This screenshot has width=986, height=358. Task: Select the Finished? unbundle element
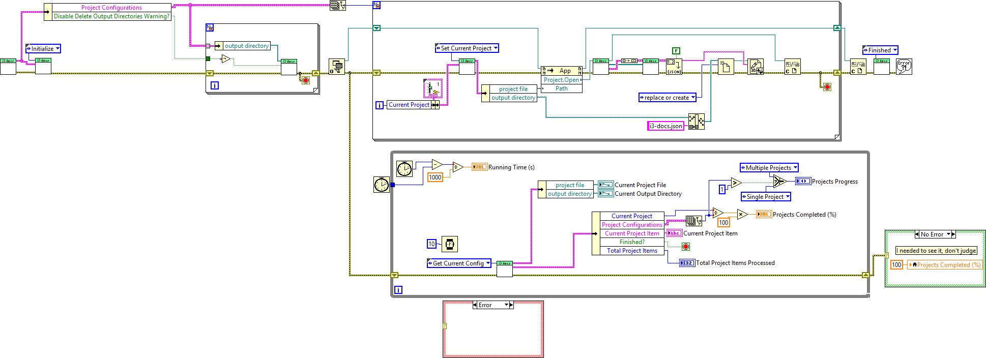tap(632, 242)
